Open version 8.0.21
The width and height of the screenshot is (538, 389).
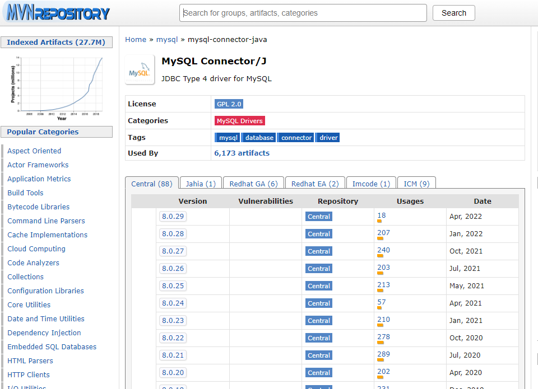[x=173, y=355]
